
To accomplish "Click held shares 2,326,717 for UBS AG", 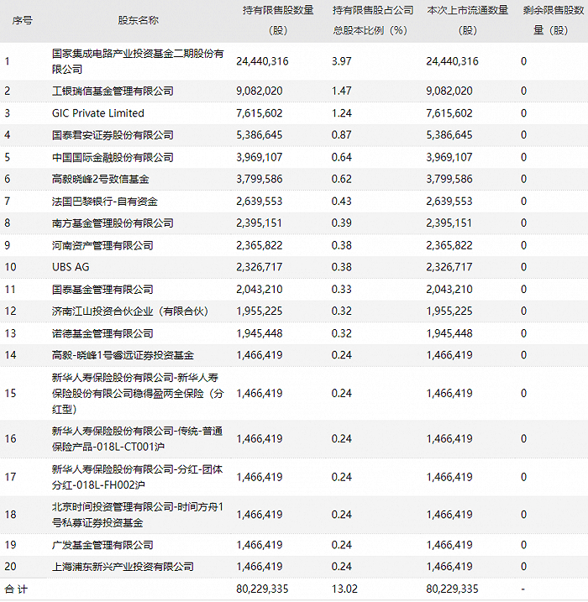I will point(260,267).
